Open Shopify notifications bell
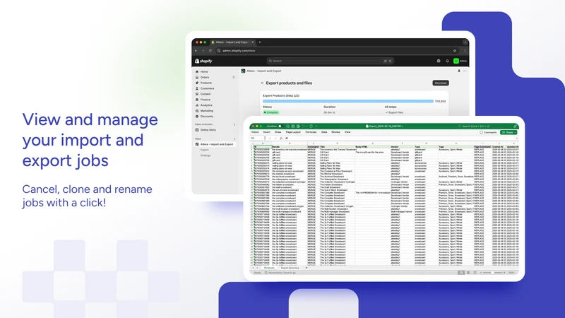The image size is (565, 318). (x=447, y=61)
